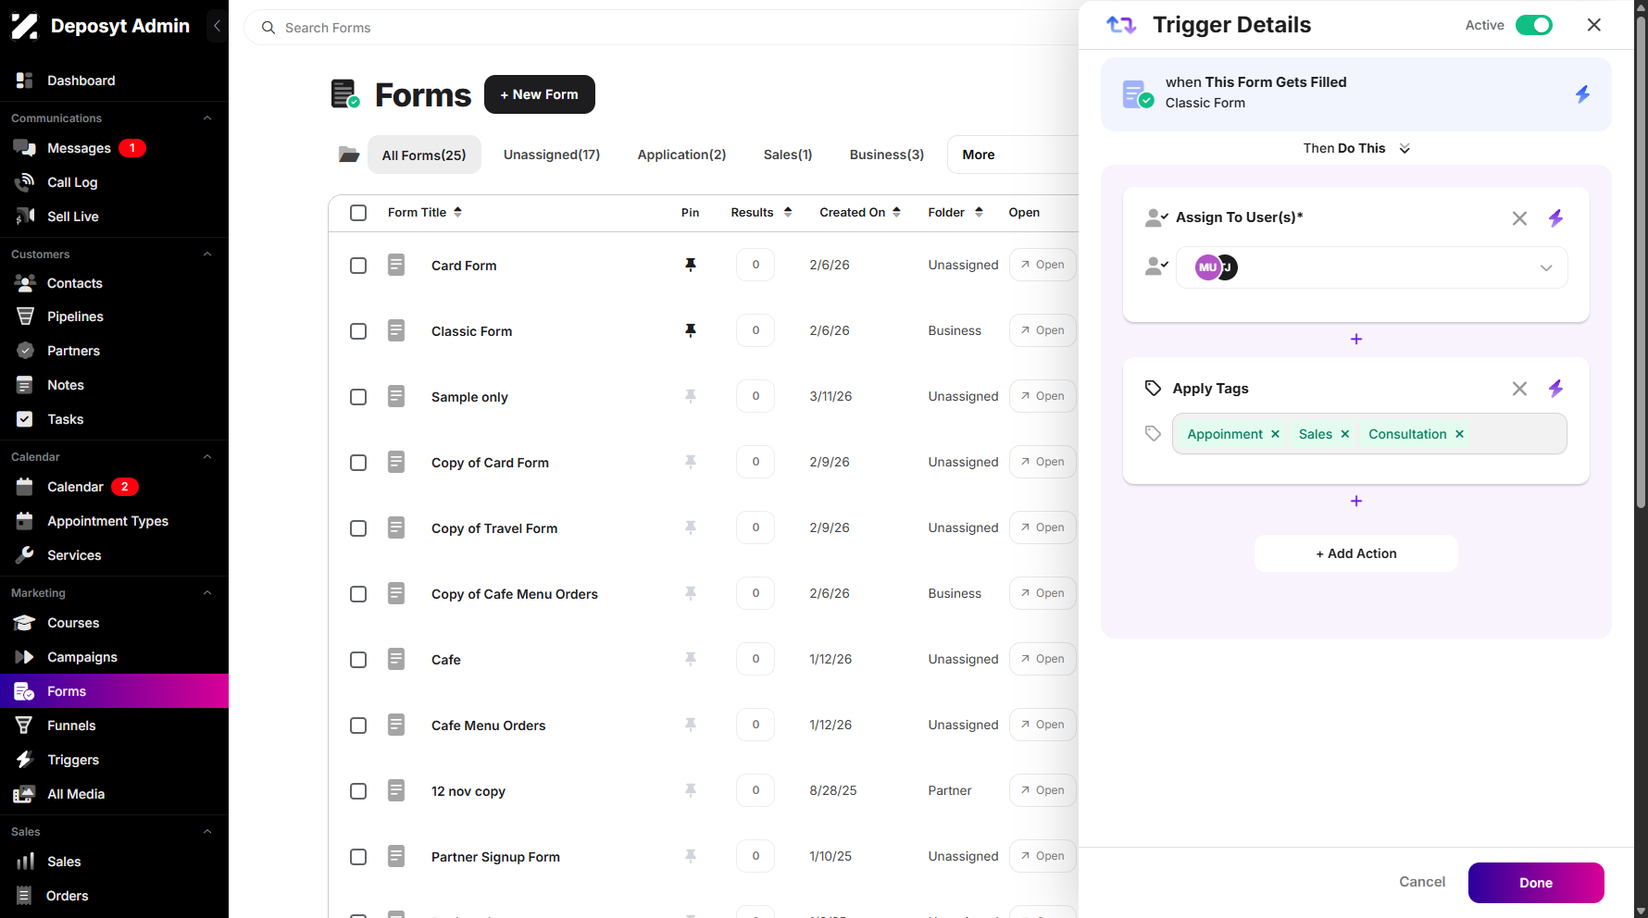The width and height of the screenshot is (1648, 918).
Task: Open the More folders menu
Action: [x=979, y=155]
